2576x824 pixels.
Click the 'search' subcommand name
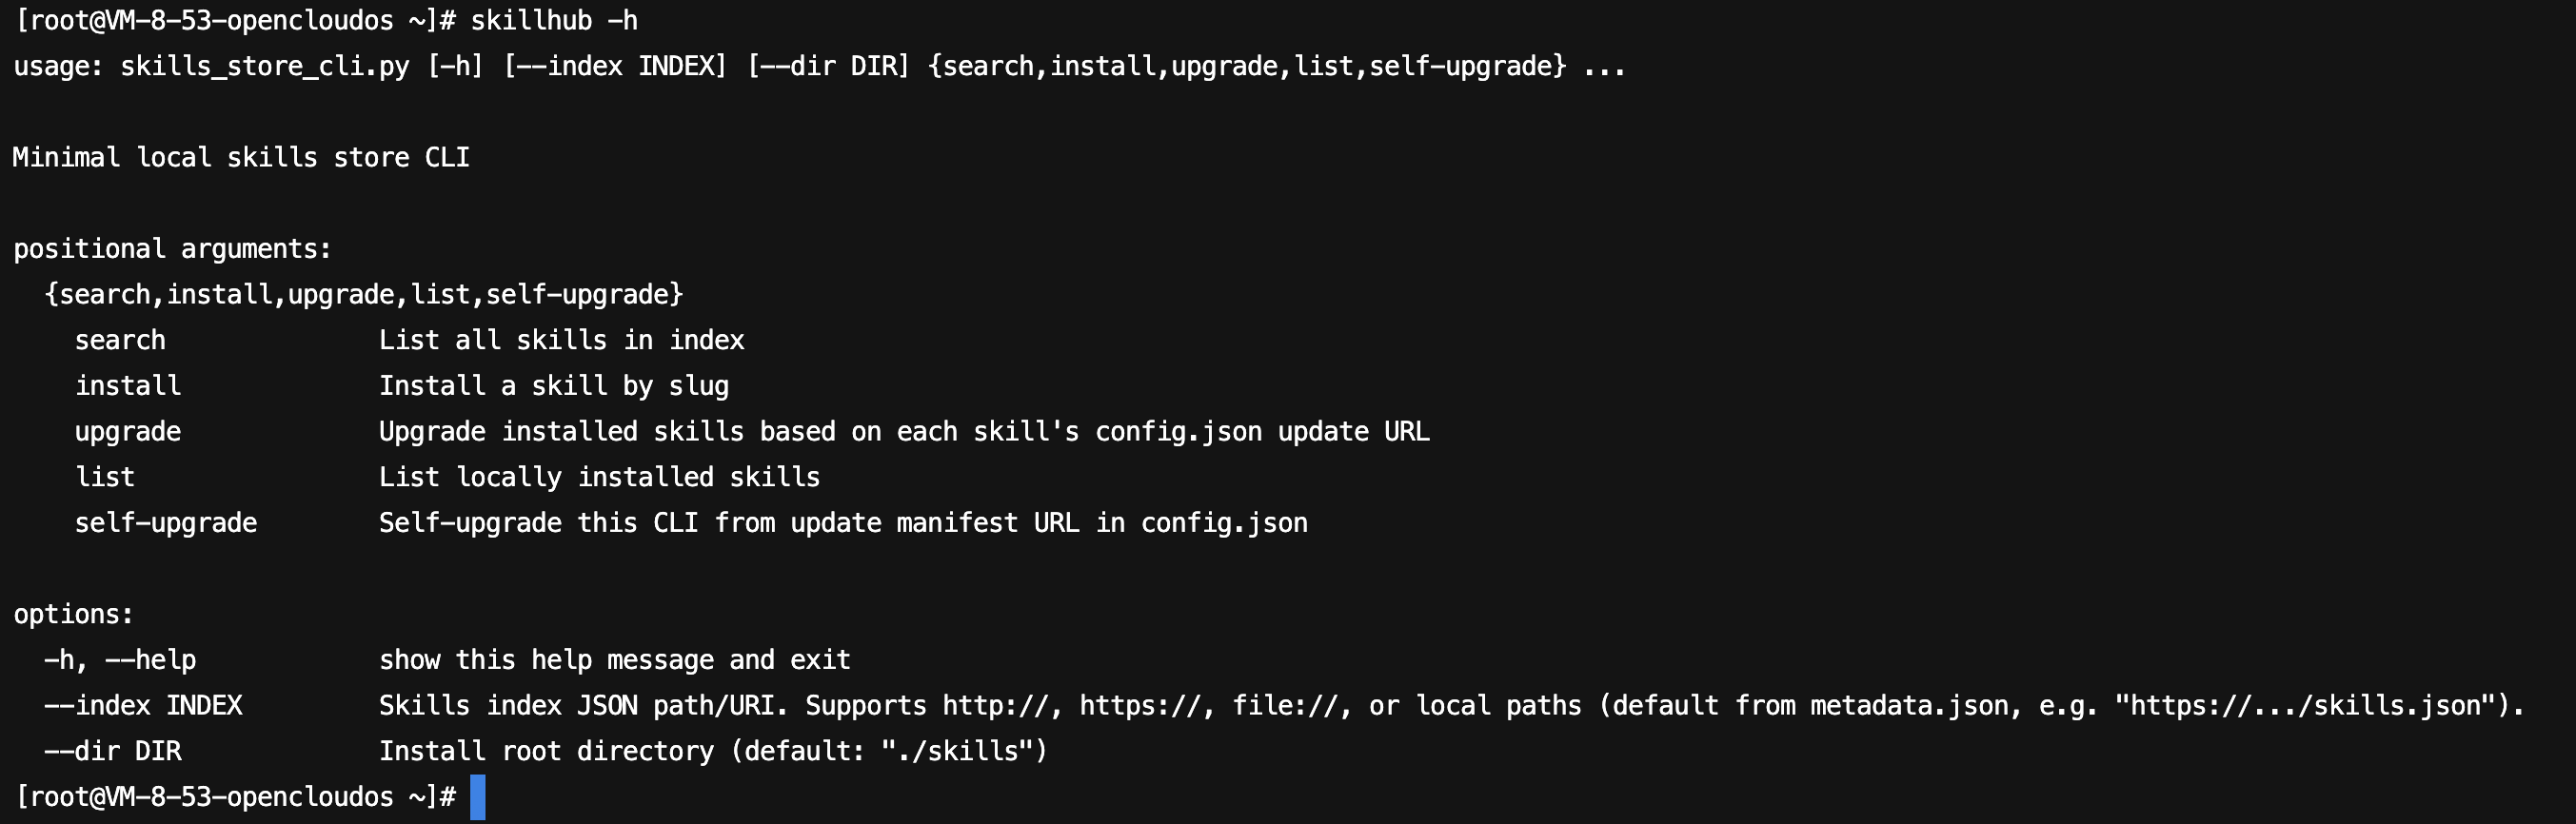[x=120, y=341]
